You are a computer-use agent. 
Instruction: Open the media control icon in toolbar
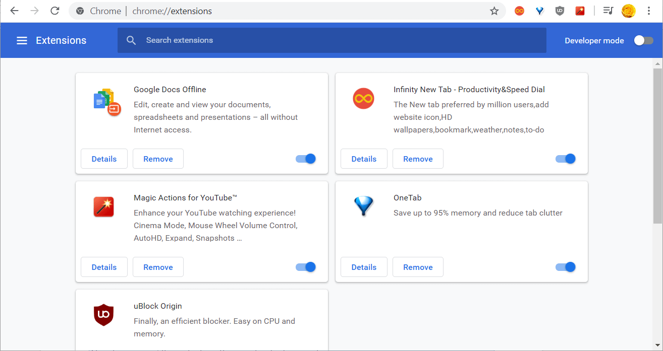[x=609, y=11]
